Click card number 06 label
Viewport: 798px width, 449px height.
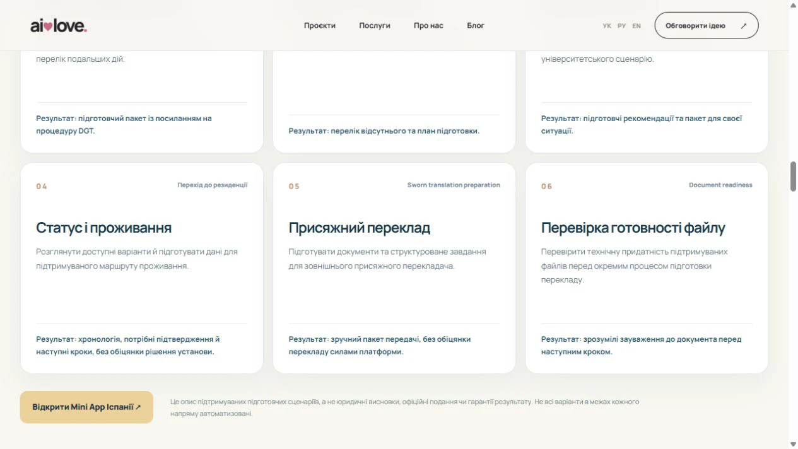(546, 186)
